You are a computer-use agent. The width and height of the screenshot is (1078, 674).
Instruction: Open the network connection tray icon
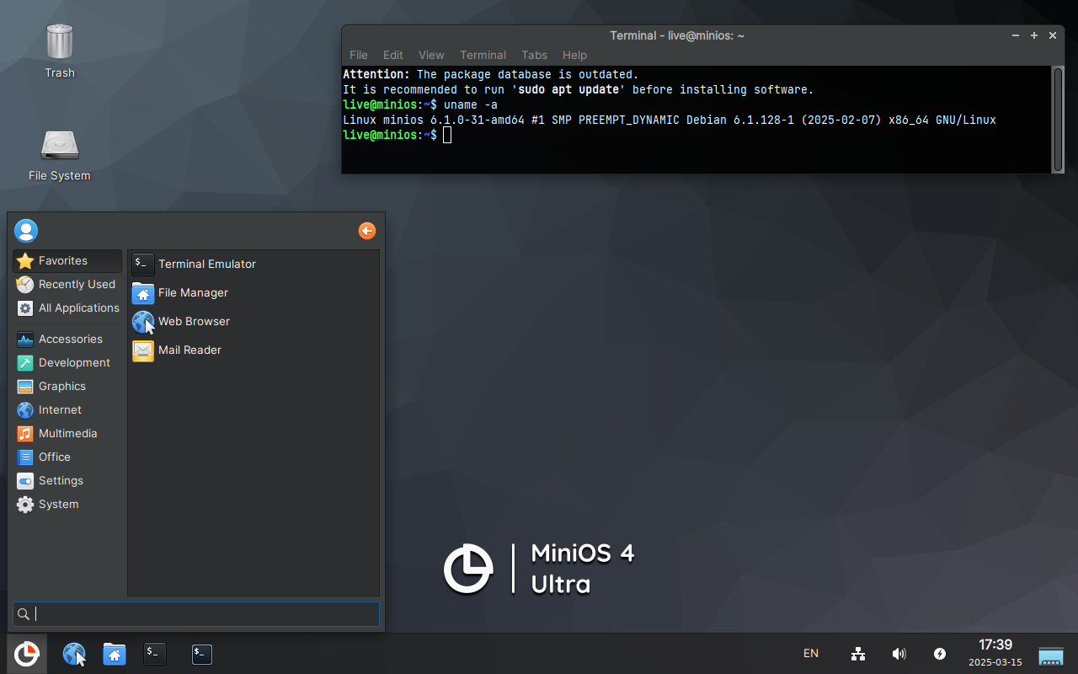[x=858, y=654]
